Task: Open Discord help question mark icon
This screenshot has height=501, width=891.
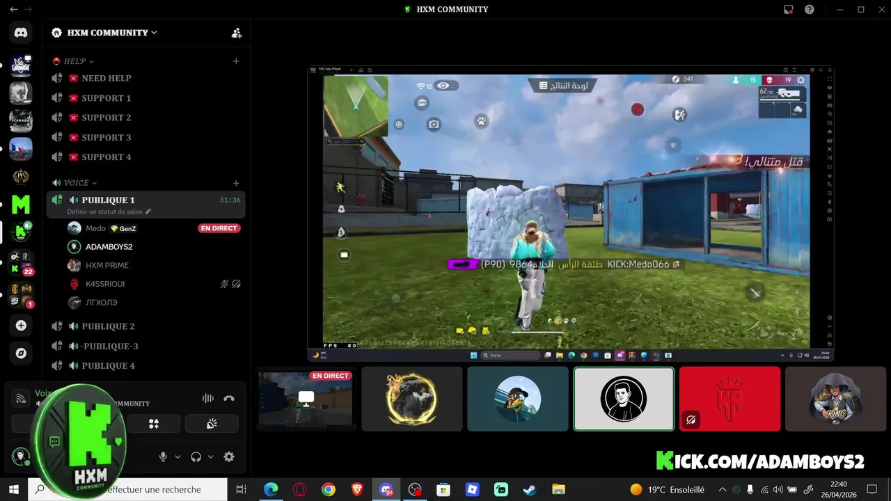Action: [x=810, y=10]
